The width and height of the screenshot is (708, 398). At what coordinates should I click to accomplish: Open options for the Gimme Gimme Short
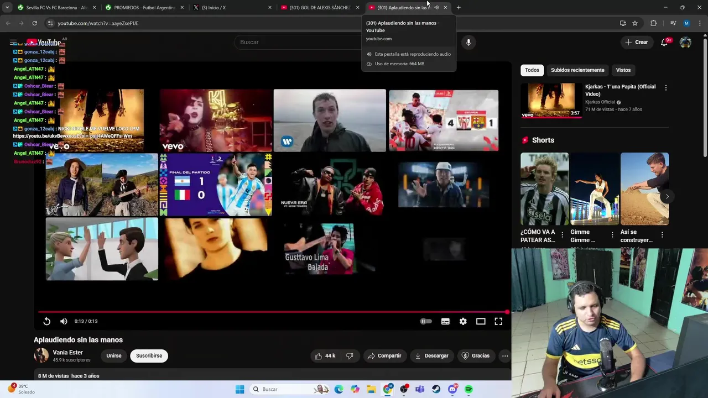click(x=612, y=235)
